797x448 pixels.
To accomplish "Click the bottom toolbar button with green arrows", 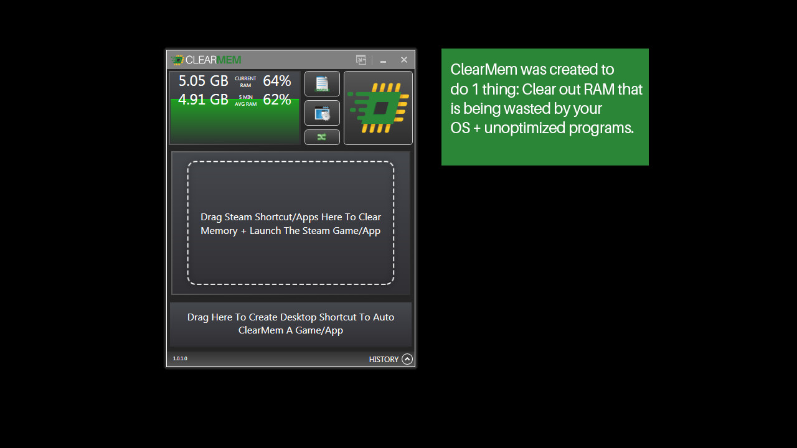I will click(322, 137).
